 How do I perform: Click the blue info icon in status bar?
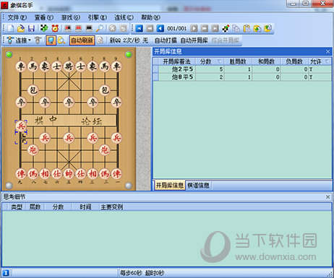(6, 273)
